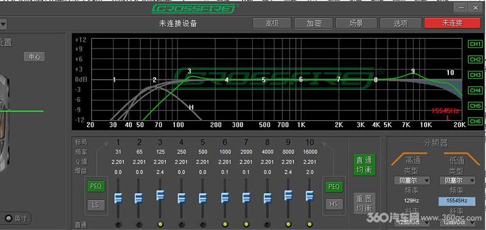The image size is (486, 230).
Task: Select the CH1 channel indicator
Action: (475, 44)
